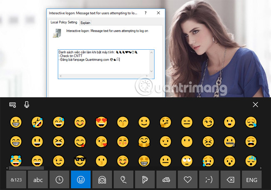This screenshot has height=190, width=271.
Task: Select the heart-eyes emoji
Action: pos(101,122)
